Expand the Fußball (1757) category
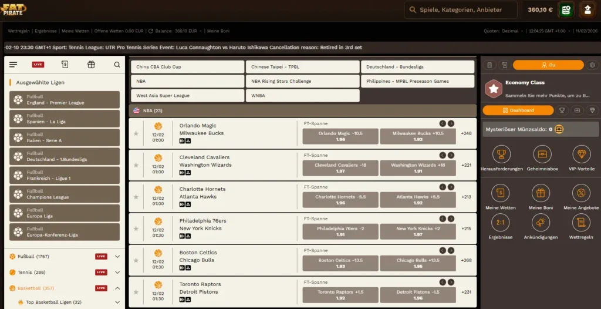 pos(117,256)
